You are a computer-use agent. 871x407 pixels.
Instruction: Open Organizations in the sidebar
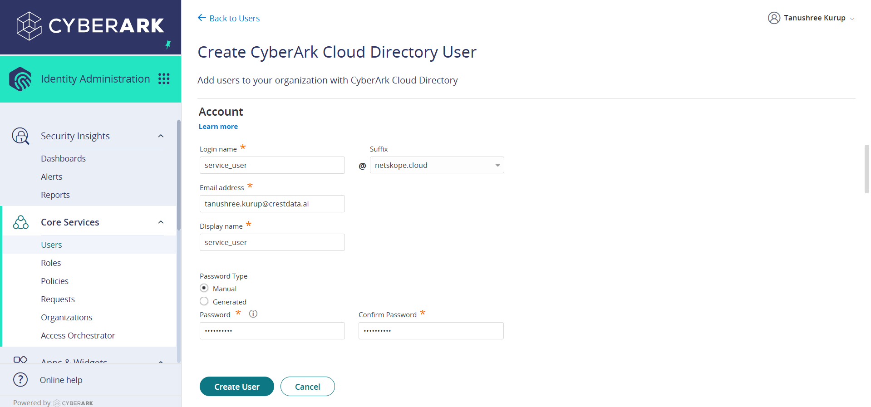(67, 317)
